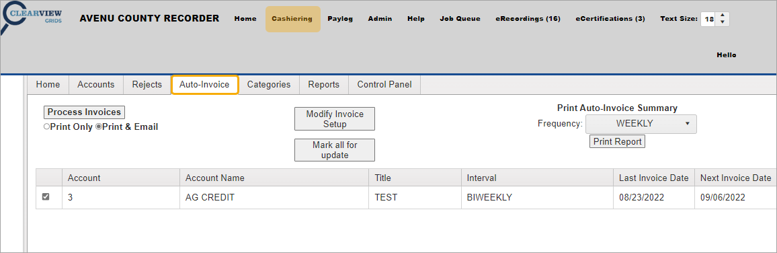This screenshot has width=777, height=253.
Task: Click the ClearView Grids logo
Action: pyautogui.click(x=32, y=18)
